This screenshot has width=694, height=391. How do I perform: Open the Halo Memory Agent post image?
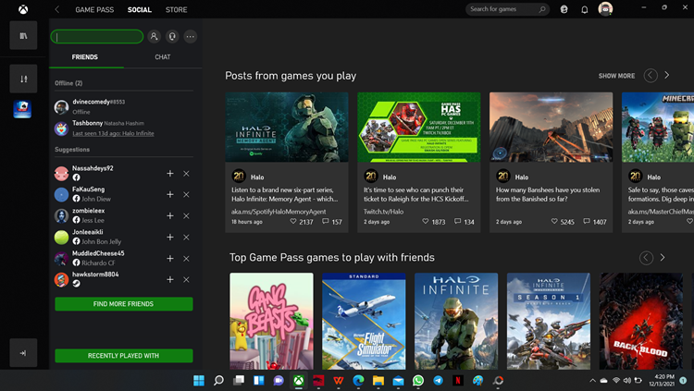pyautogui.click(x=287, y=127)
